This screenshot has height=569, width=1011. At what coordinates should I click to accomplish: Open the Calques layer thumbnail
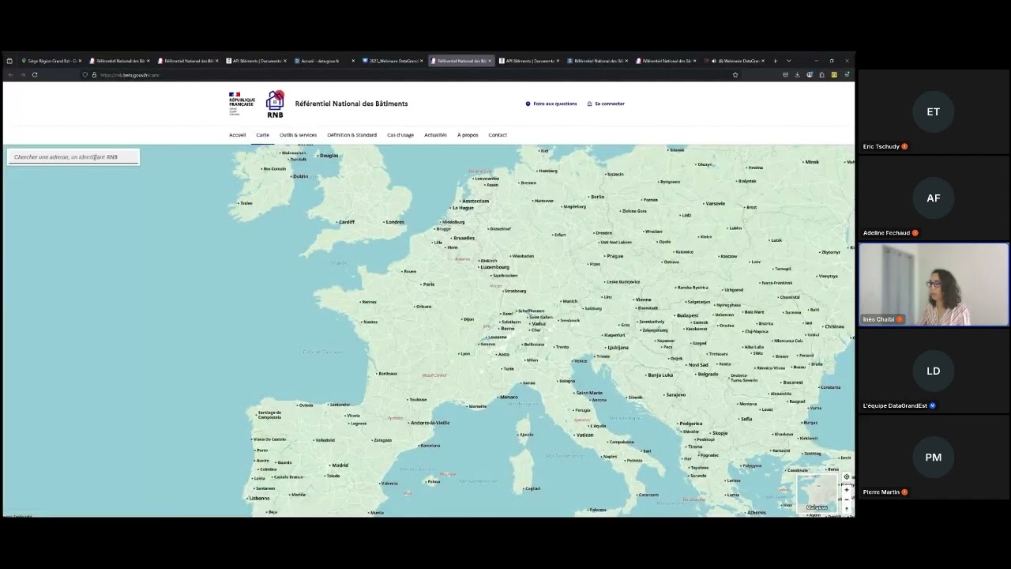click(817, 493)
